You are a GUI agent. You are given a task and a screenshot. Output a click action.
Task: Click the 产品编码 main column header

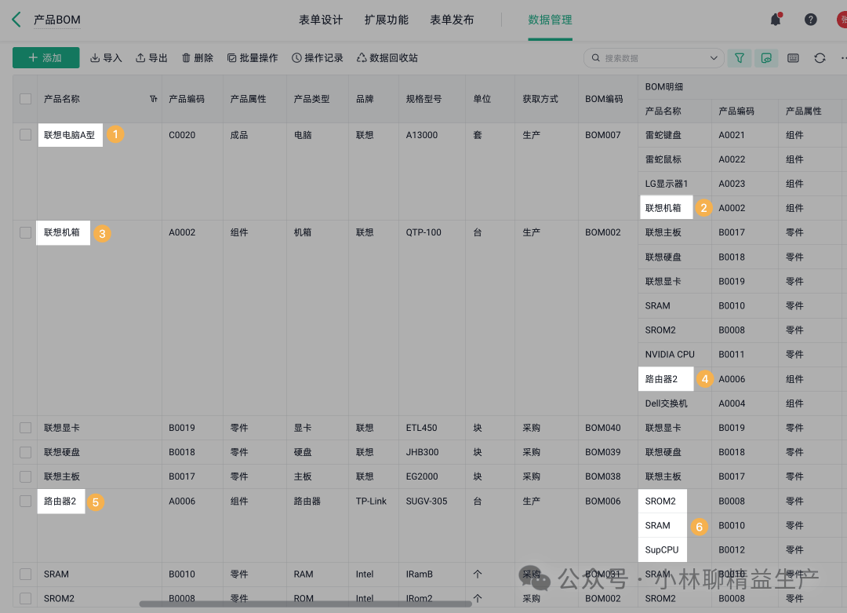click(187, 99)
